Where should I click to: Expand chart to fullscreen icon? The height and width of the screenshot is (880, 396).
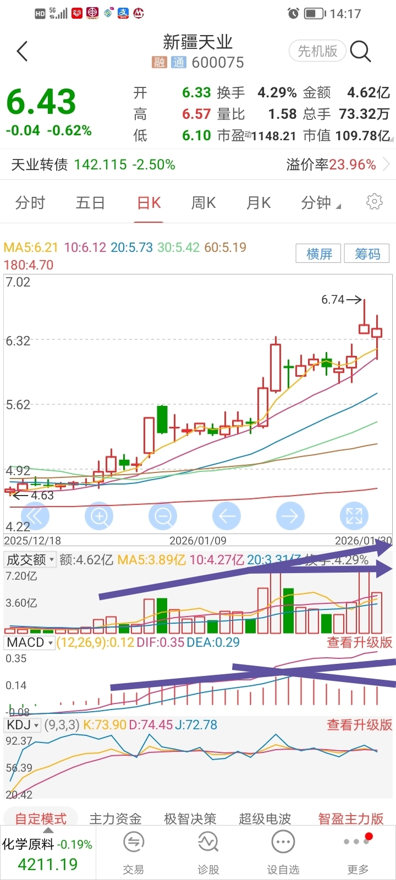(x=354, y=516)
